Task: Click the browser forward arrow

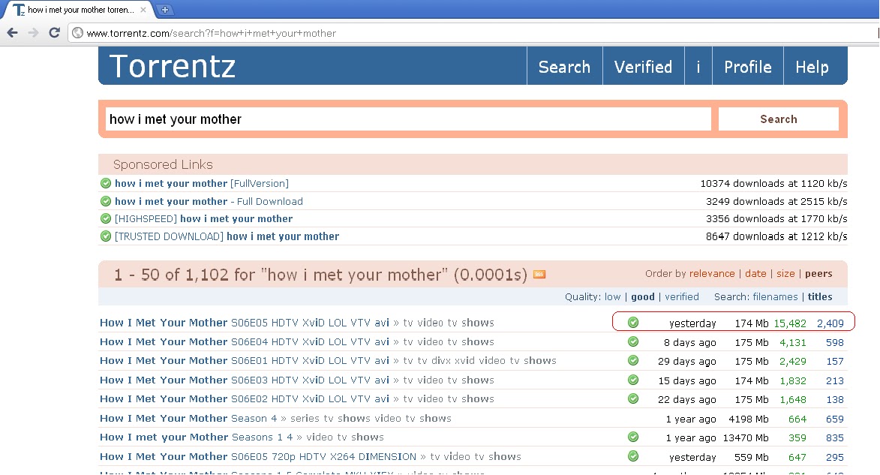Action: 33,32
